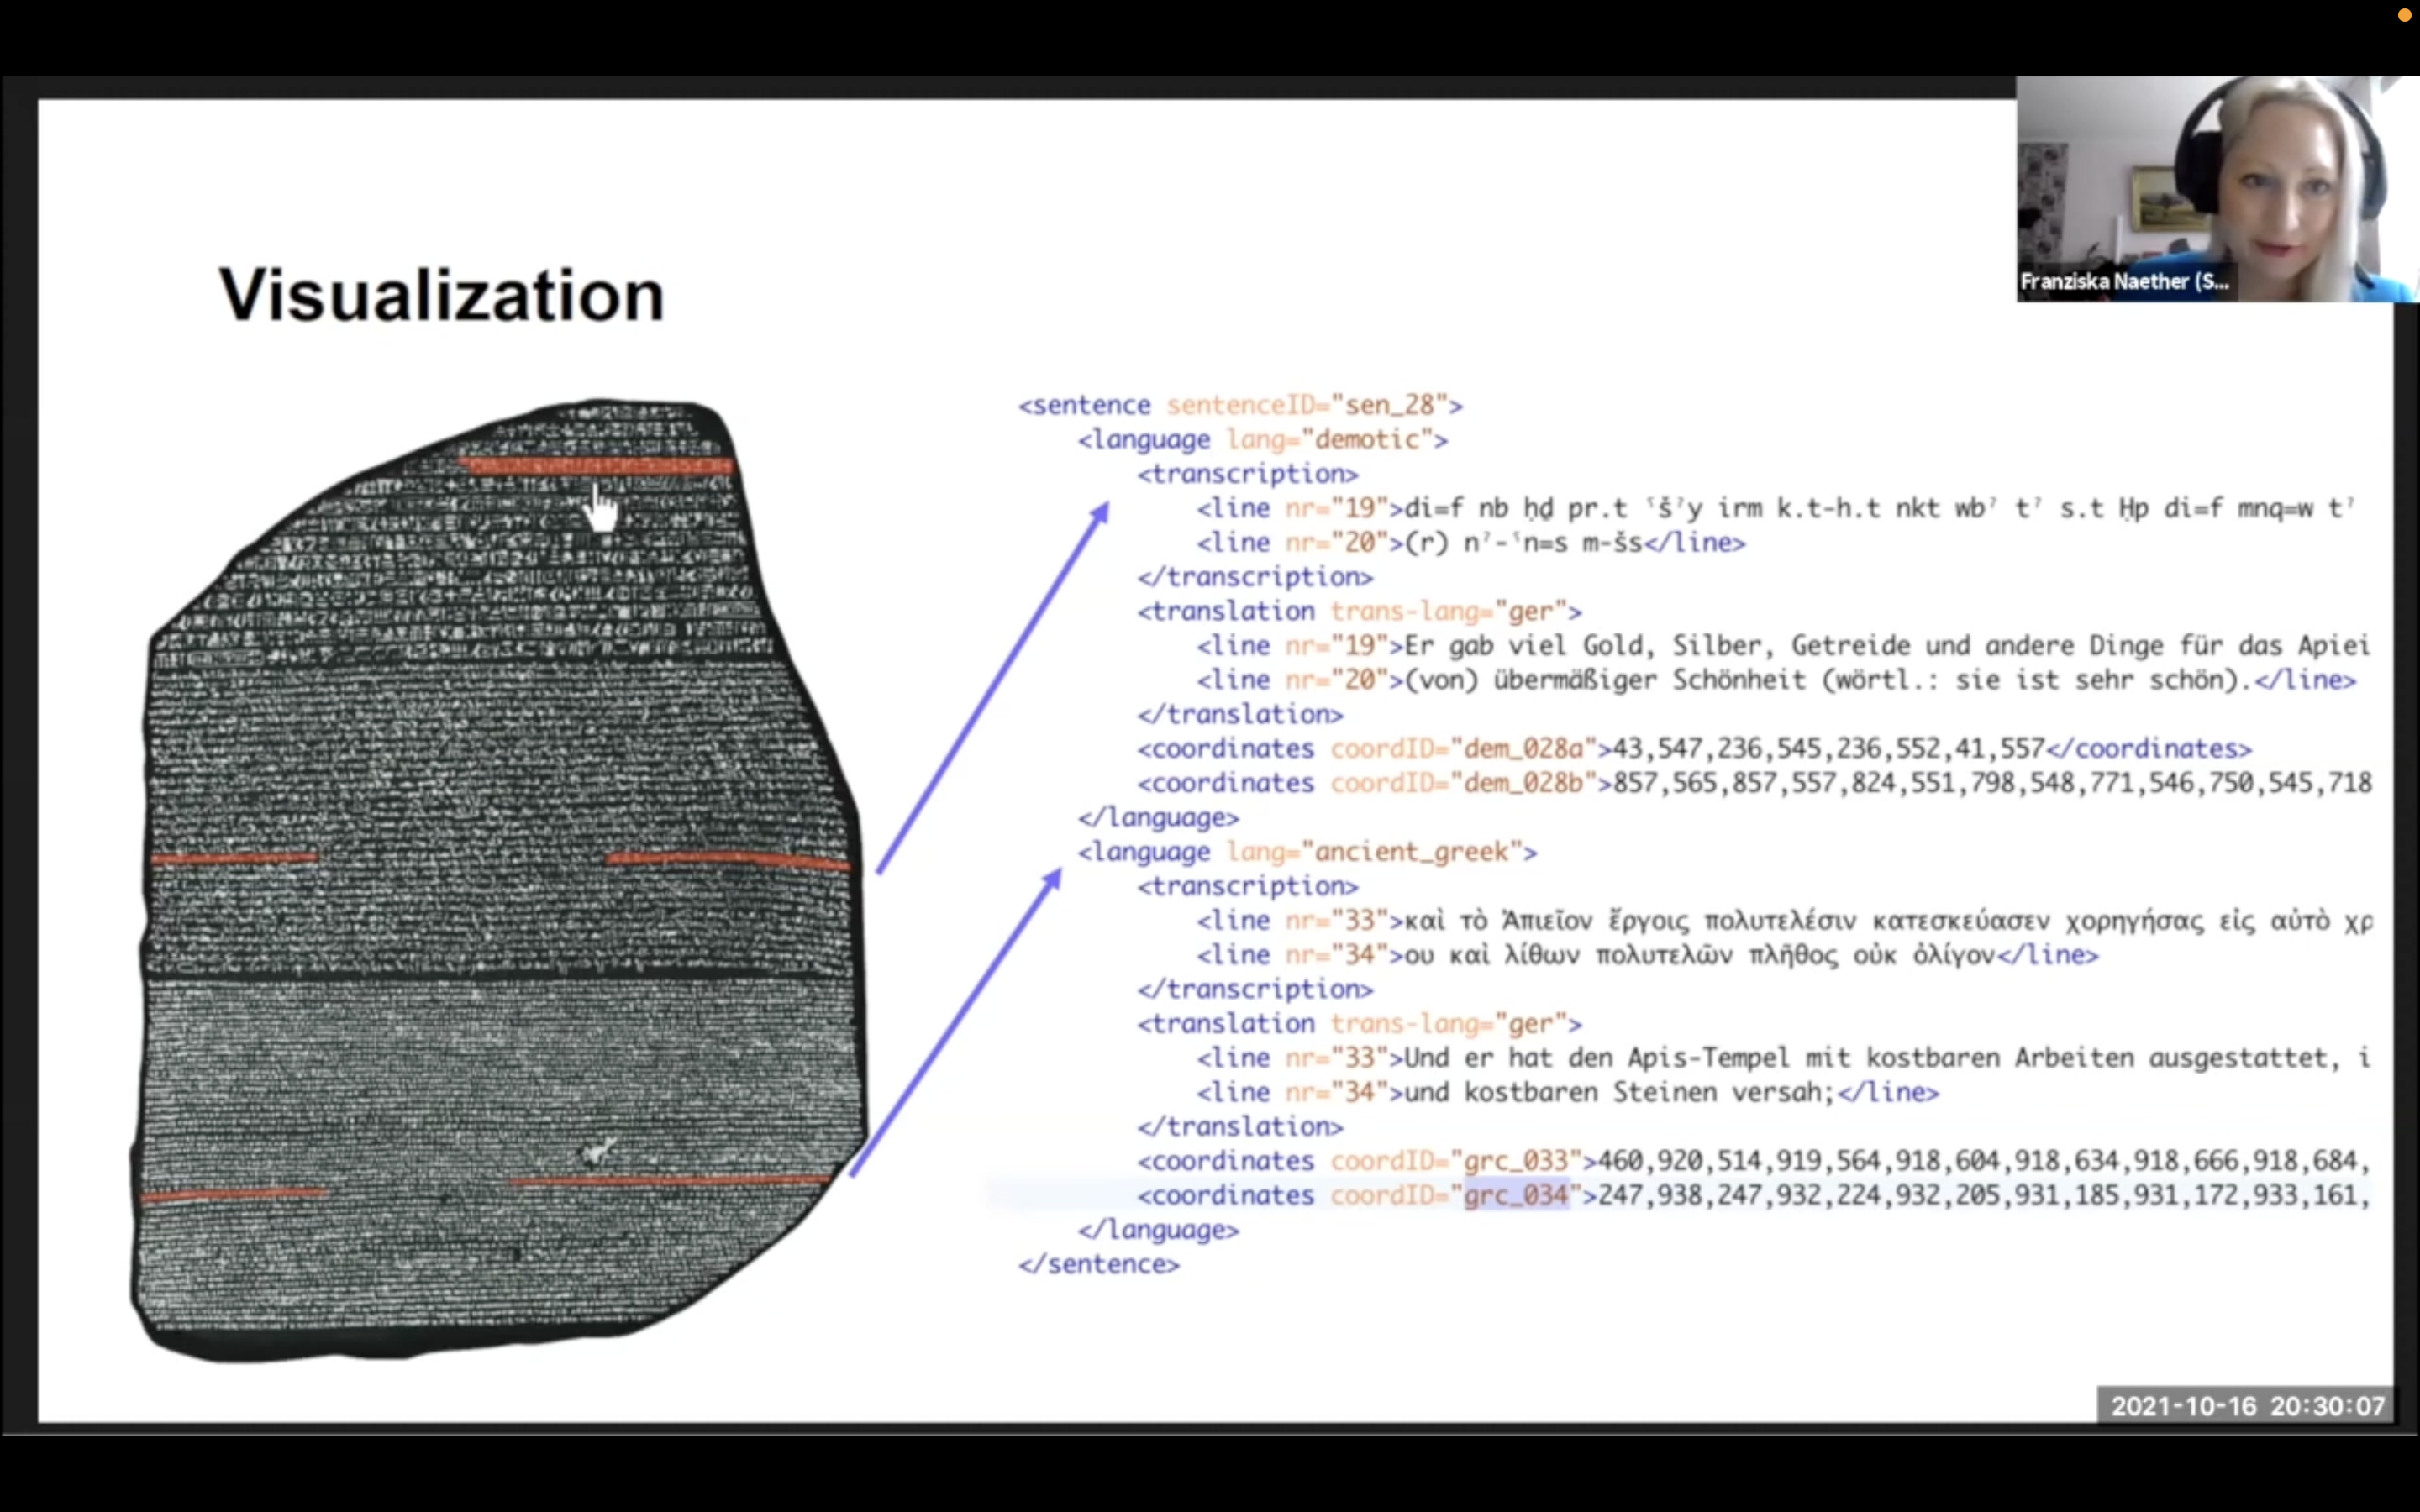Click the Franziska Naether name label
Screen dimensions: 2420x1512
click(x=2124, y=282)
